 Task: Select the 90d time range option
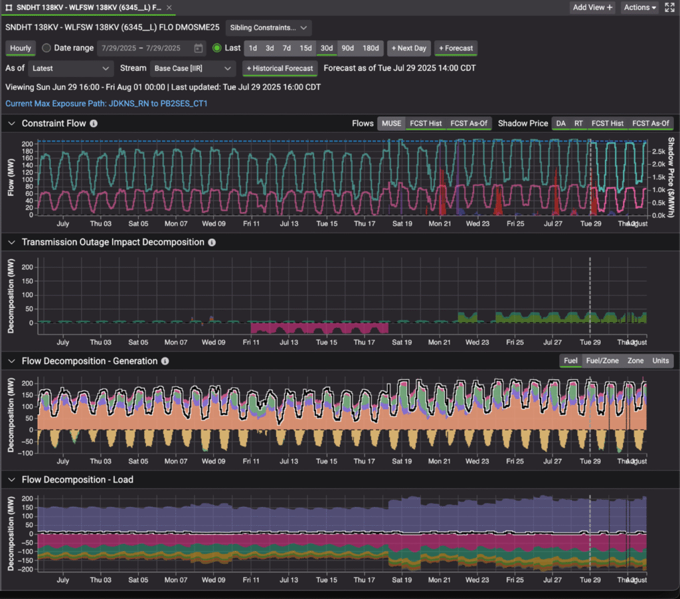pyautogui.click(x=347, y=48)
